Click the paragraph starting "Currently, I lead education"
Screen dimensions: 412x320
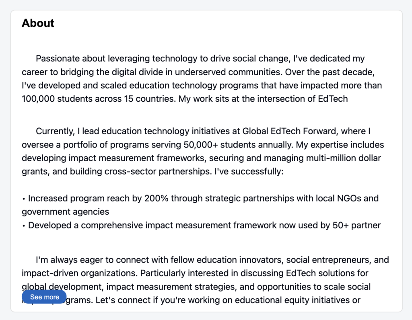coord(203,151)
